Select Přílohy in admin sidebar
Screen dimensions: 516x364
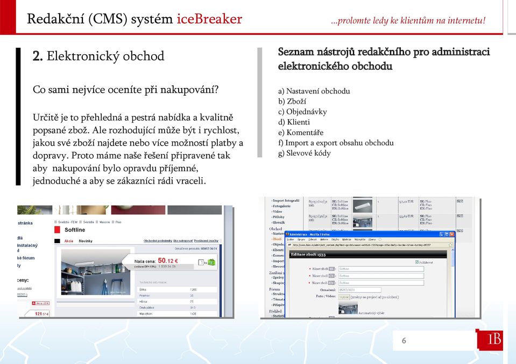coord(278,217)
